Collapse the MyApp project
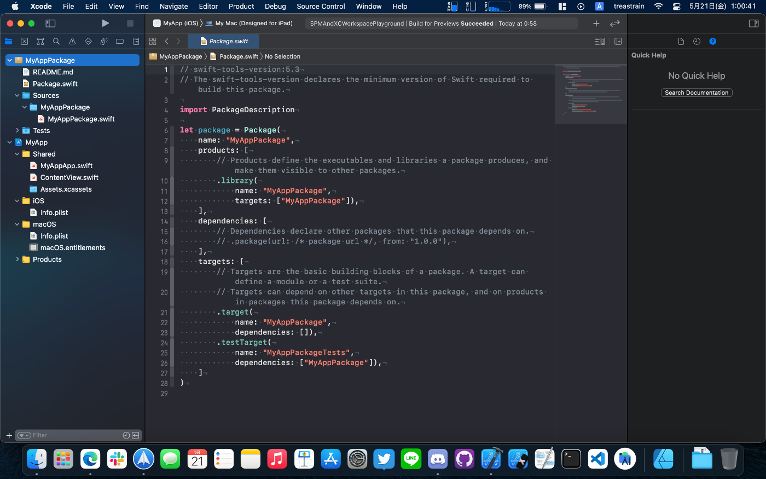The image size is (766, 479). pos(9,142)
